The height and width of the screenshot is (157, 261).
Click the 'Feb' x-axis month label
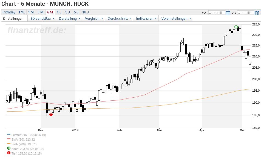click(119, 130)
